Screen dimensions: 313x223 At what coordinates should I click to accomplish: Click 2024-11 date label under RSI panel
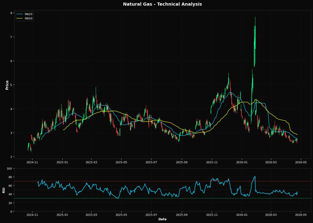32,215
